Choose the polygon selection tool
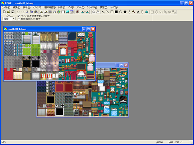The width and height of the screenshot is (194, 145). [165, 12]
